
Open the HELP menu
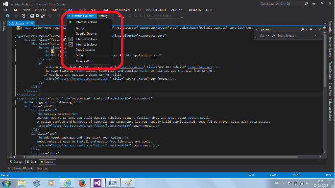pyautogui.click(x=210, y=10)
